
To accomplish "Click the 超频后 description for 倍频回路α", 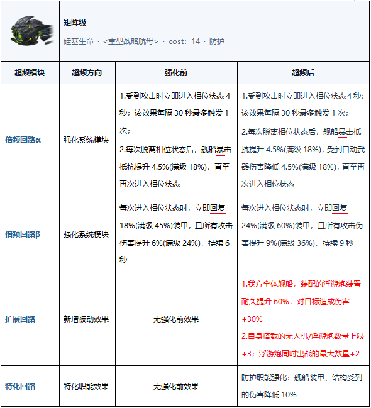I will [x=303, y=140].
